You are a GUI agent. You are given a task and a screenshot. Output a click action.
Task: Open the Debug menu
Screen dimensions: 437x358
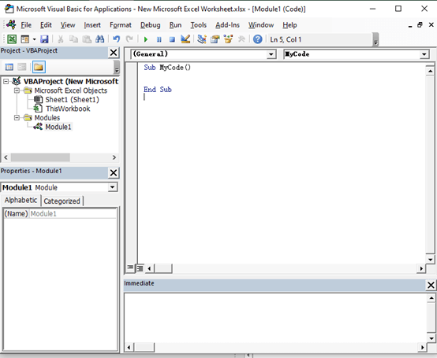[150, 25]
